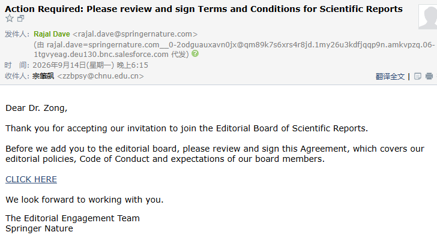
Task: Click the salesforce.com relay sender address
Action: (x=234, y=49)
